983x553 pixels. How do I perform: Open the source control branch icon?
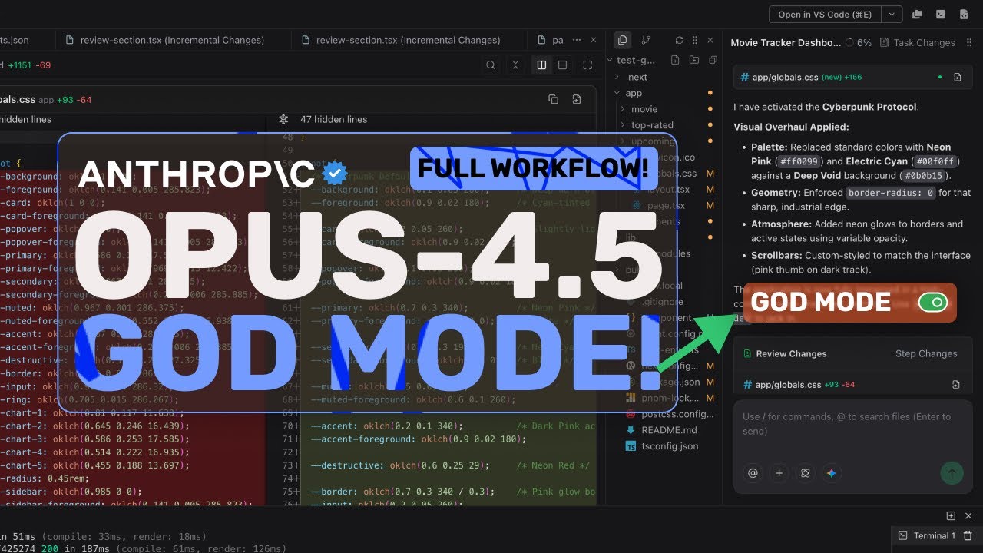point(645,40)
